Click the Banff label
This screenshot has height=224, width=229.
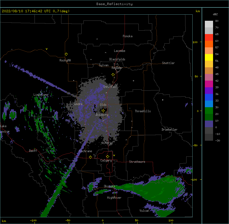[x=33, y=151]
